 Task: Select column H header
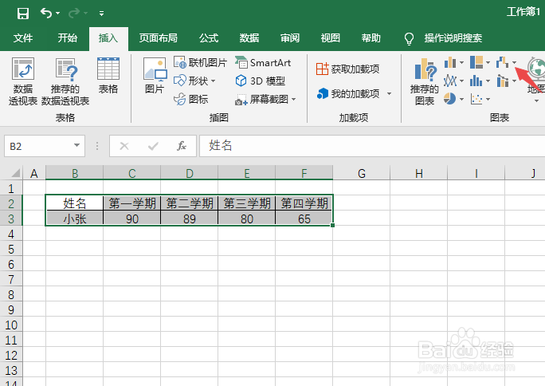click(419, 173)
